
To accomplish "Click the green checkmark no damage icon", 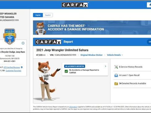I will 66,71.
